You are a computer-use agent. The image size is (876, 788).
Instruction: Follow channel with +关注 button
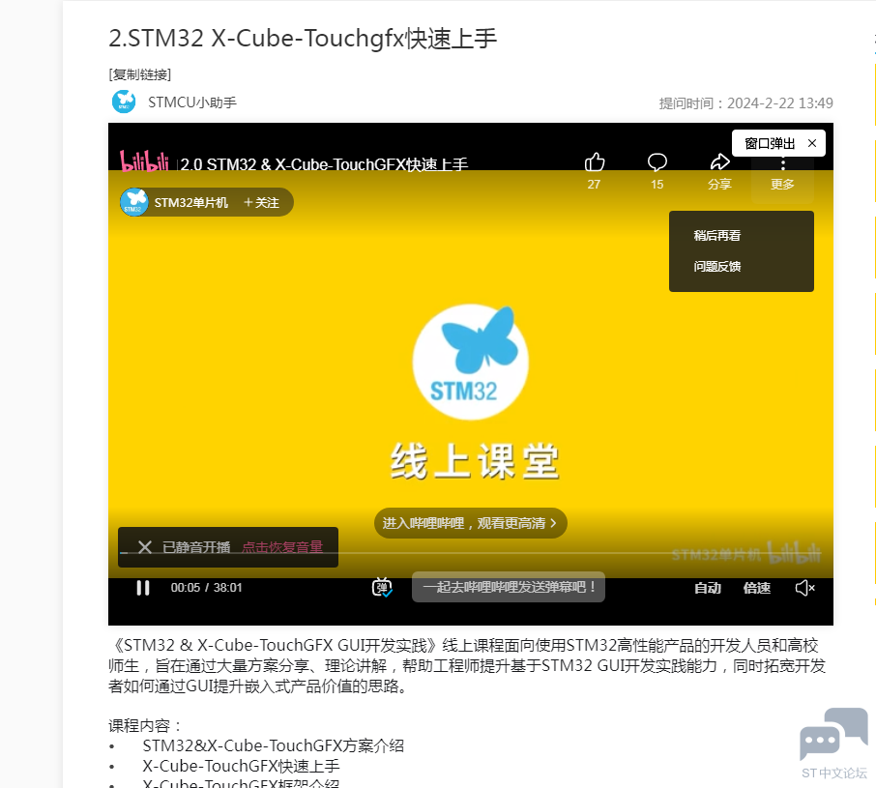click(261, 203)
